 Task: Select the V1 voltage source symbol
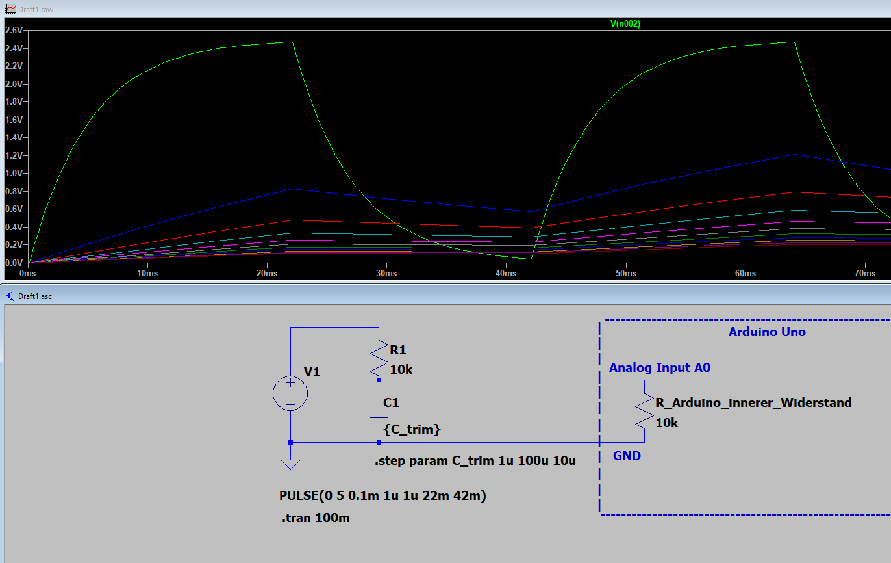[290, 394]
